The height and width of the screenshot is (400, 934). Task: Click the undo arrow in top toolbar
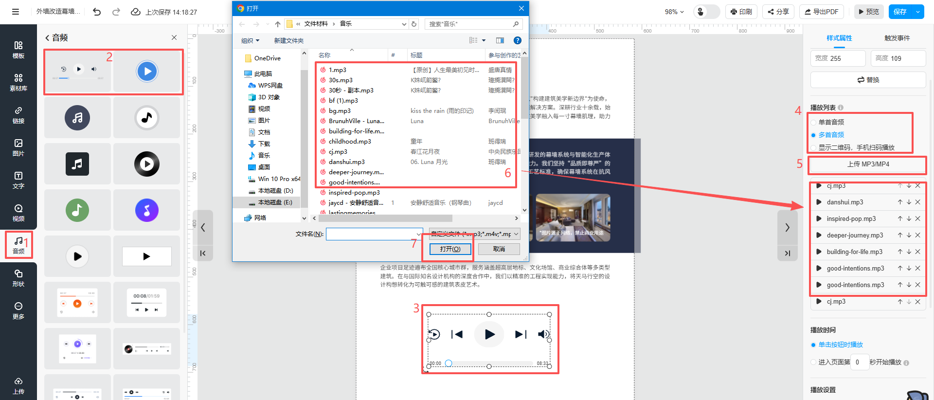tap(97, 12)
